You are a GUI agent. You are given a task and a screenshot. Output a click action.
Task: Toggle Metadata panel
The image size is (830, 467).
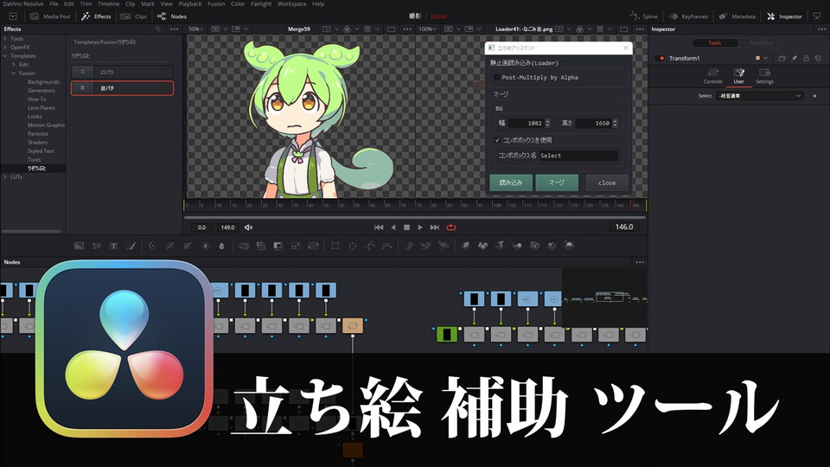click(x=737, y=16)
